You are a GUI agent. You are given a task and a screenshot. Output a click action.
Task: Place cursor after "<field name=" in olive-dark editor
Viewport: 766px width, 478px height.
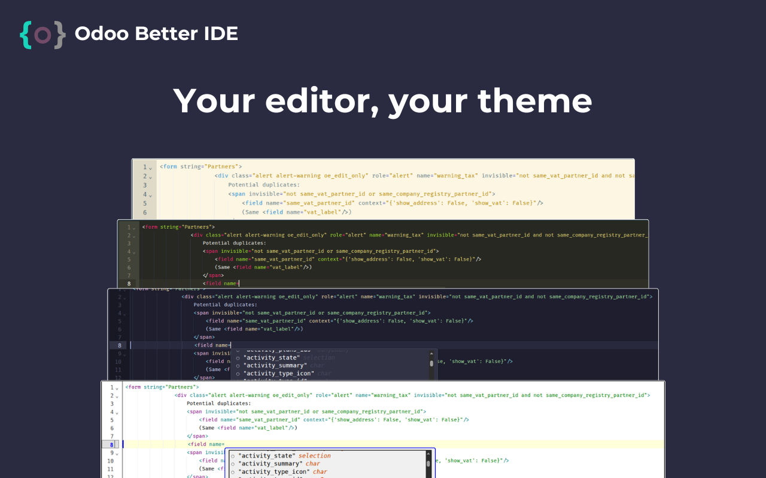click(239, 284)
